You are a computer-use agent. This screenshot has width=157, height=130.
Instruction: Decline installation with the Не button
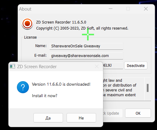pyautogui.click(x=81, y=118)
